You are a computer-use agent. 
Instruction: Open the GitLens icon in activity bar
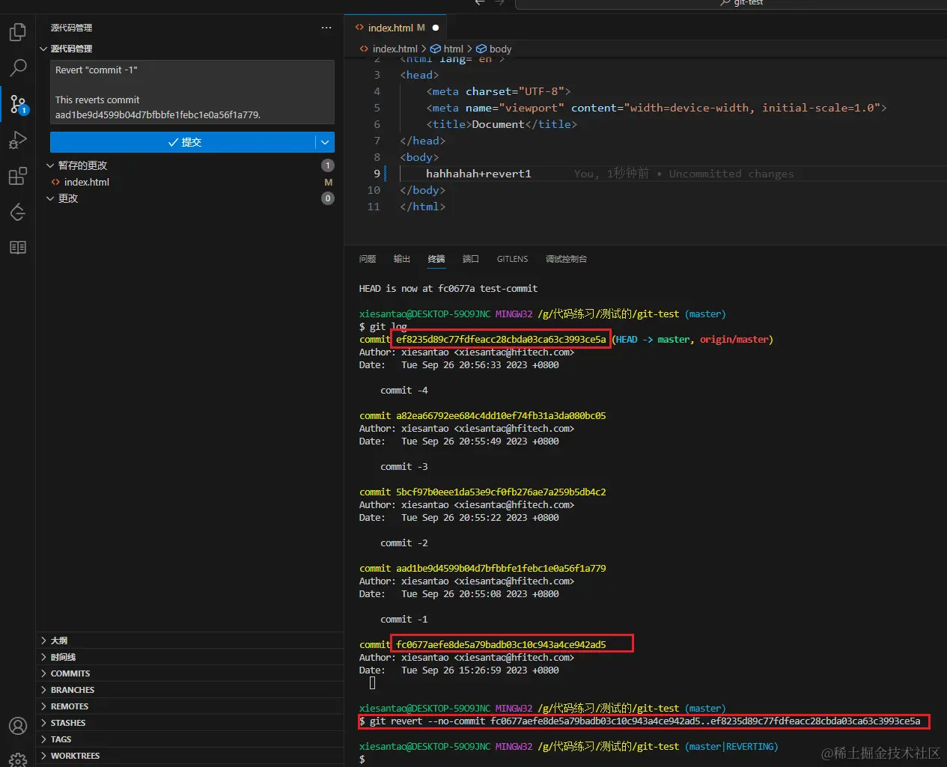coord(17,213)
